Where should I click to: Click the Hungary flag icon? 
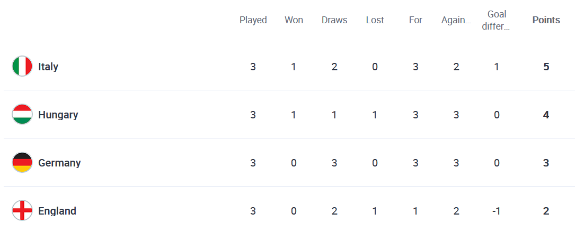[x=22, y=114]
